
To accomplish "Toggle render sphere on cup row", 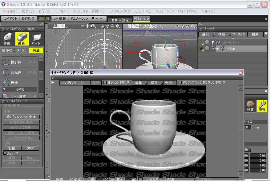I will click(207, 48).
